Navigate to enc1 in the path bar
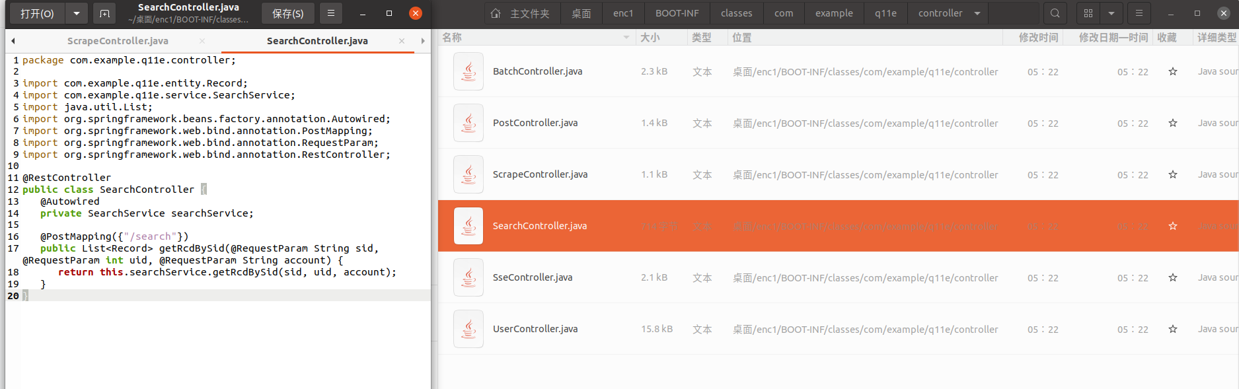The image size is (1239, 389). coord(623,13)
